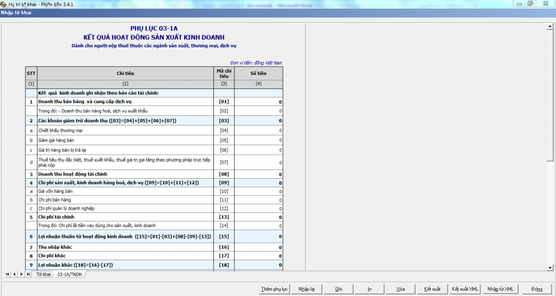Image resolution: width=556 pixels, height=296 pixels.
Task: Restore down the application window
Action: [529, 3]
